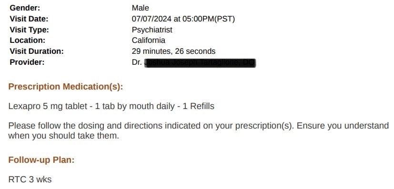The width and height of the screenshot is (394, 189).
Task: Click the 'when you should take them' line
Action: click(x=63, y=136)
